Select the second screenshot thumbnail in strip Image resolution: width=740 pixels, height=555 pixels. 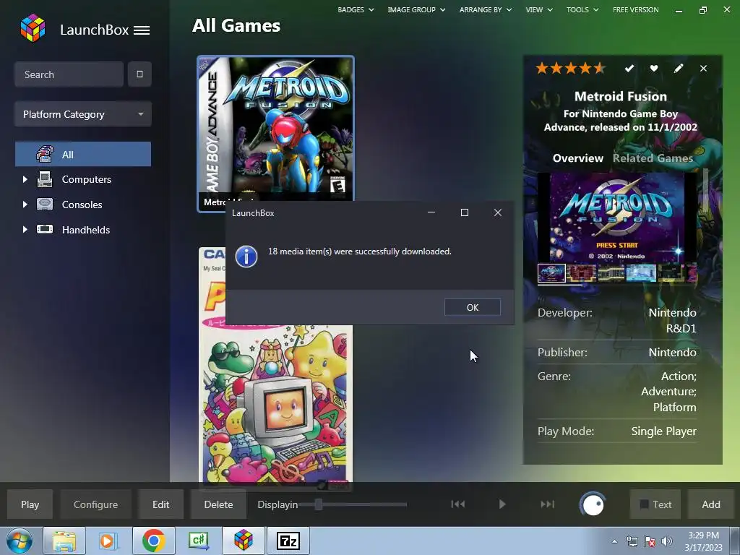tap(581, 273)
